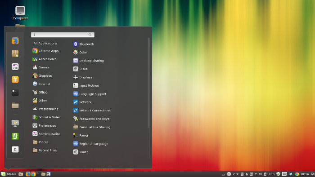
Task: Open Bluetooth settings from the list
Action: point(84,44)
